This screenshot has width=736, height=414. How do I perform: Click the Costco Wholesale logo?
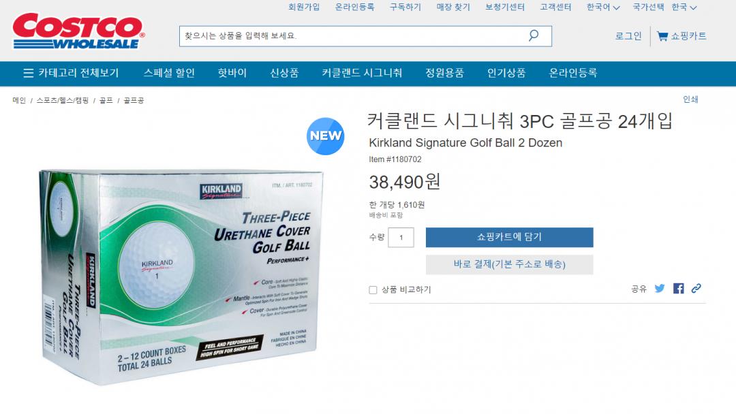(78, 31)
